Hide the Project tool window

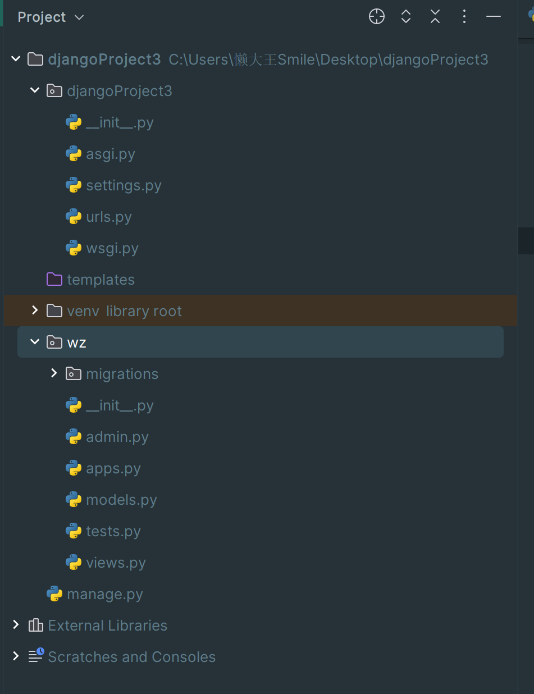(494, 17)
